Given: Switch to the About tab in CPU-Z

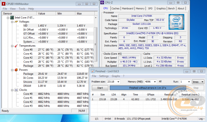Looking at the screenshot, I should coord(181,8).
